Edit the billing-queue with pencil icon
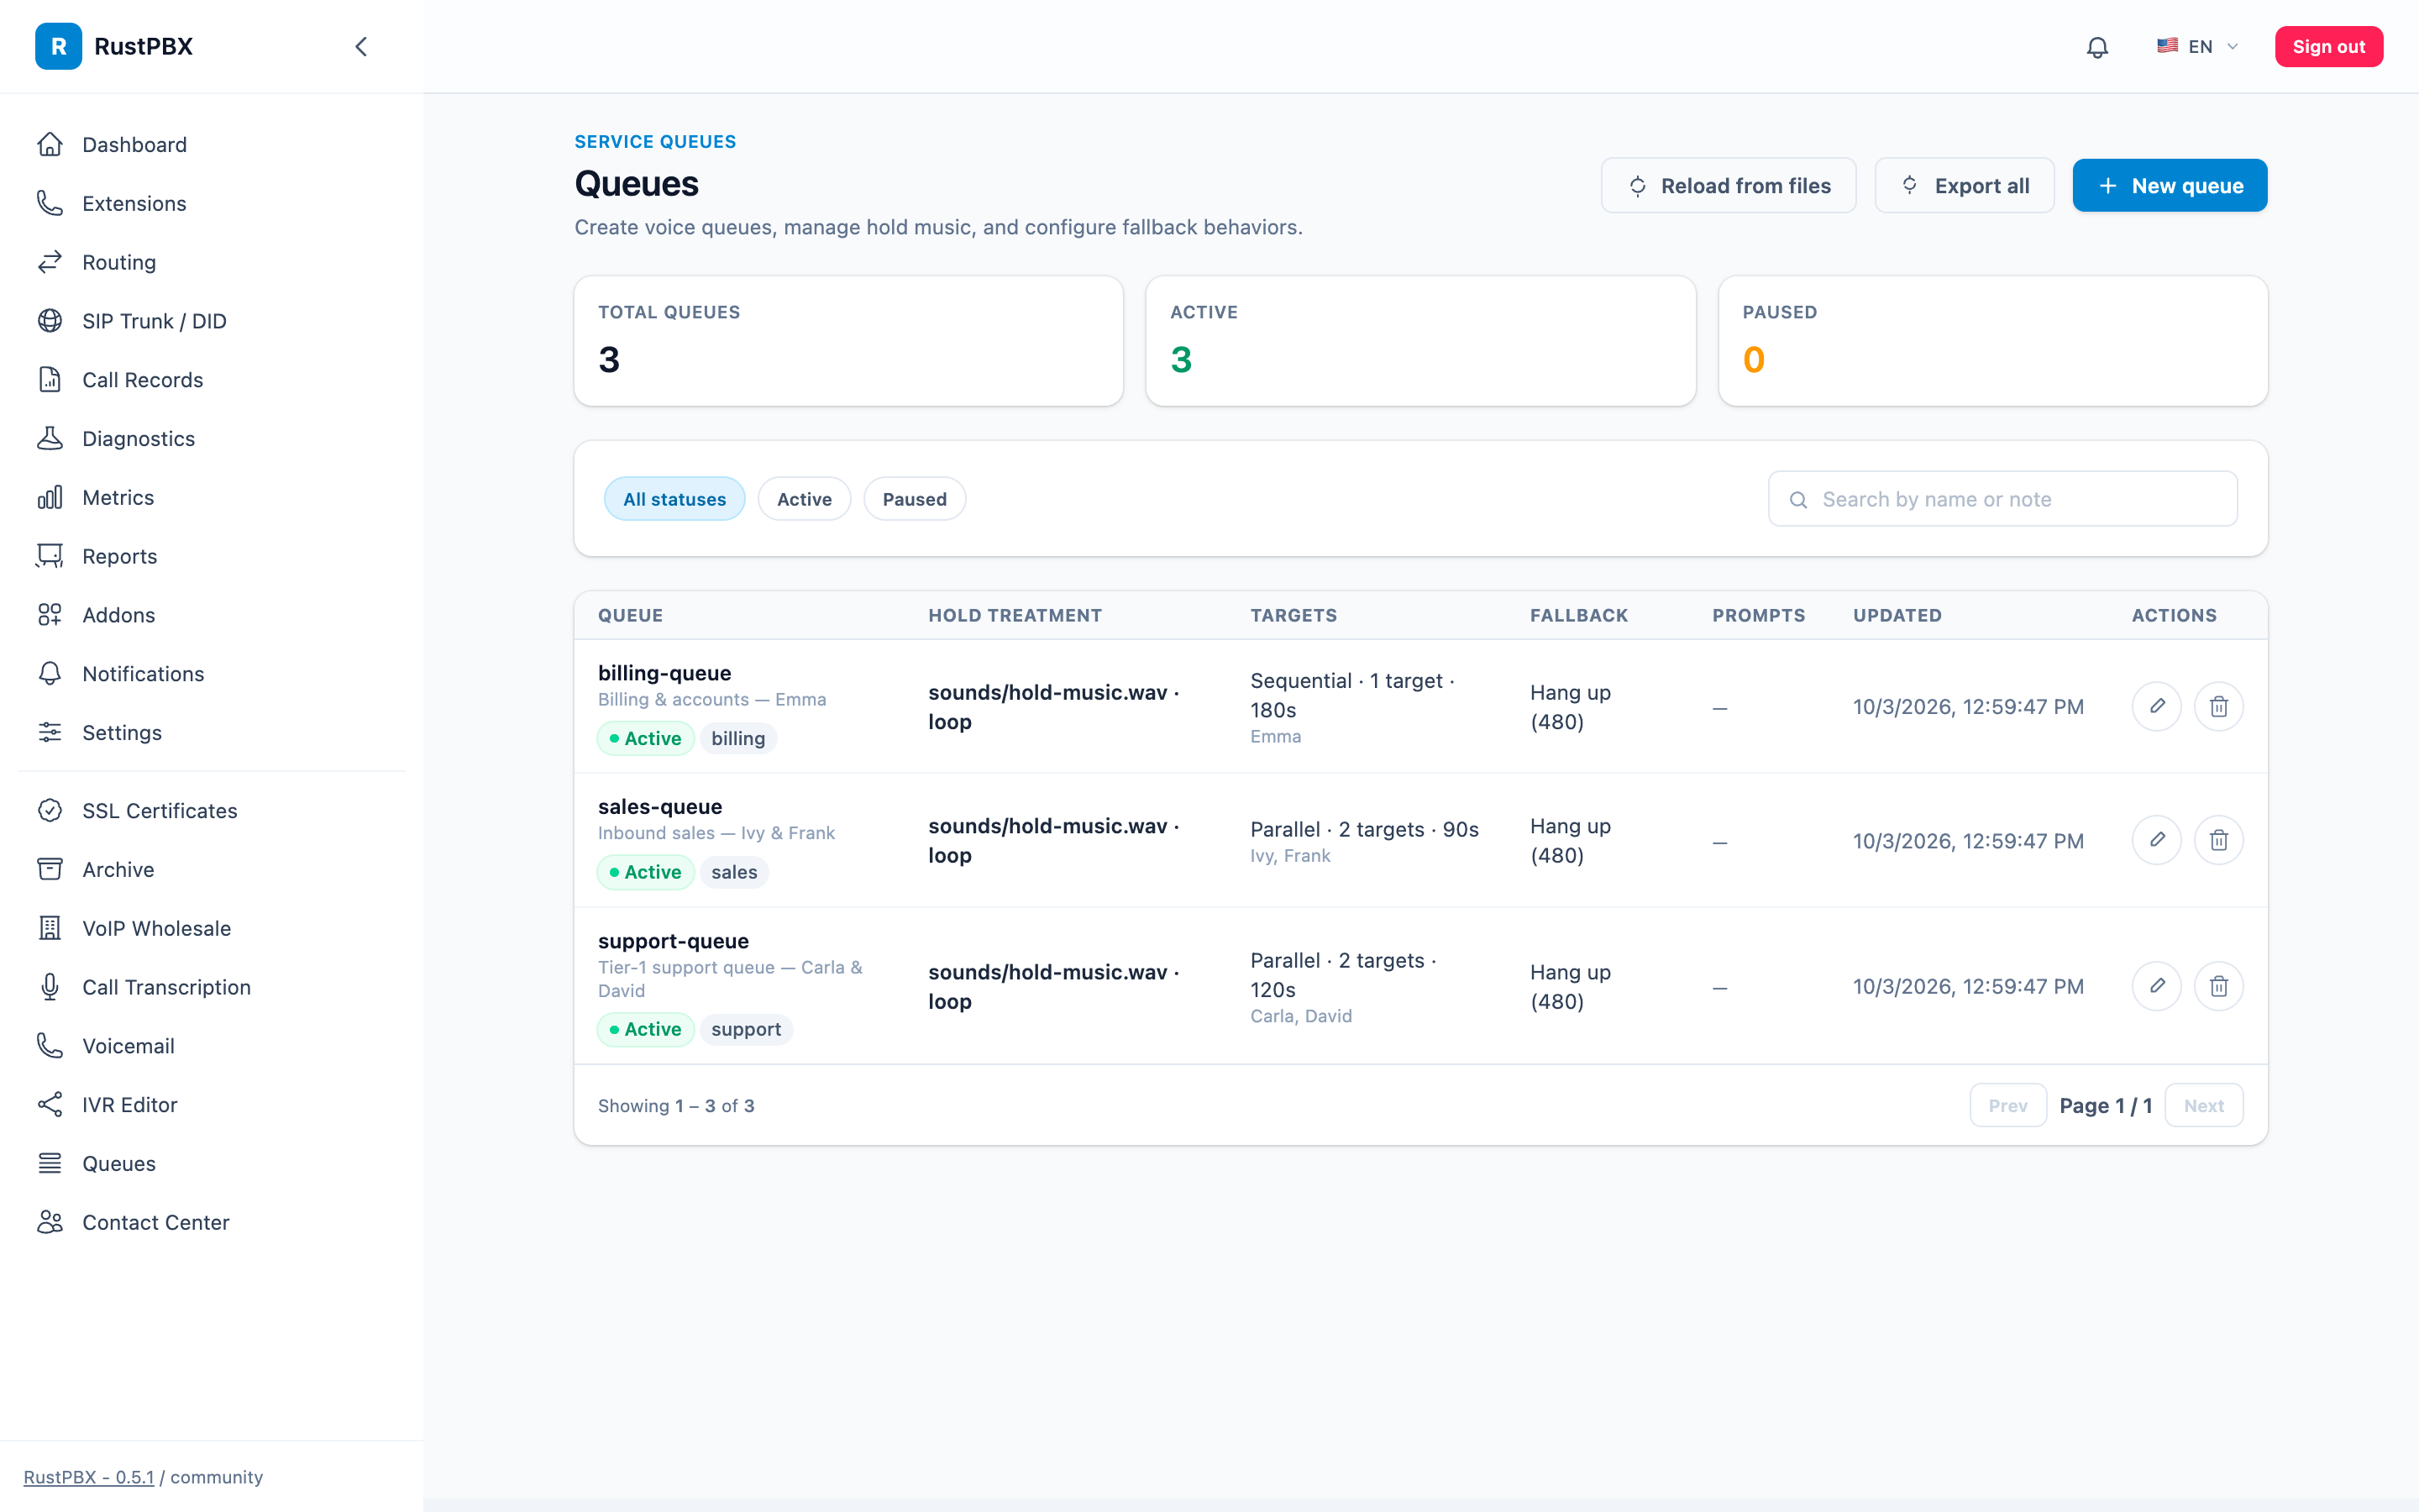Screen dimensions: 2419x1512 pos(2157,707)
